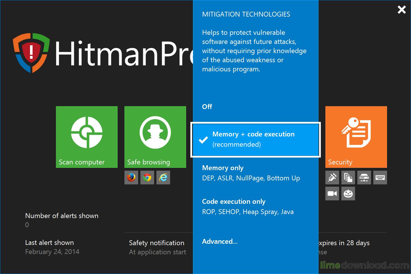Screen dimensions: 411x274
Task: Open the Safe browsing tile
Action: tap(155, 137)
